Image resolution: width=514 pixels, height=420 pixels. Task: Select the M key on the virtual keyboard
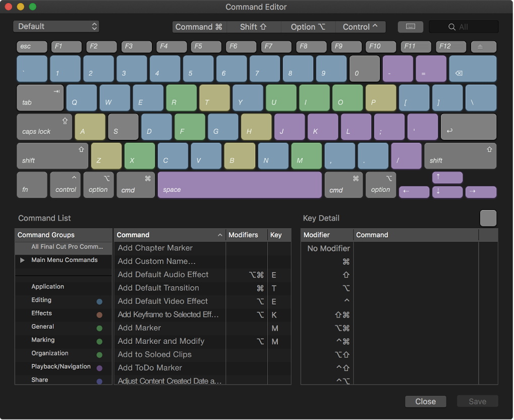(306, 156)
